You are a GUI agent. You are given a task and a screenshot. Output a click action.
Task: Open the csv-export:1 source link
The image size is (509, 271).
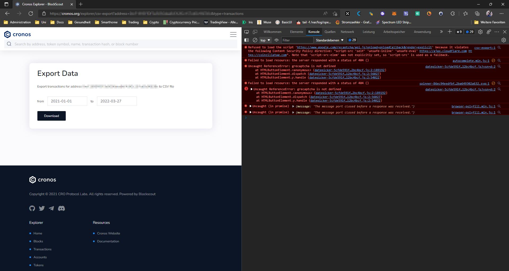485,48
